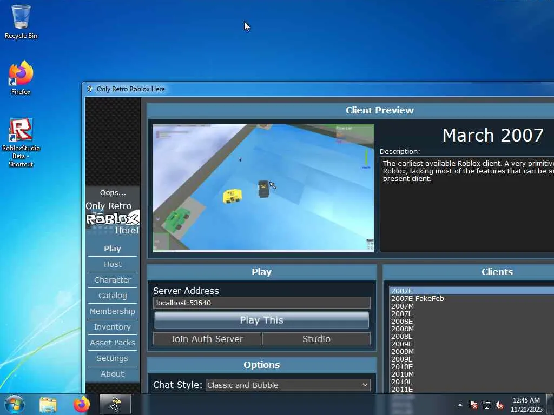Open the taskbar clock showing 12:45 AM

(526, 405)
